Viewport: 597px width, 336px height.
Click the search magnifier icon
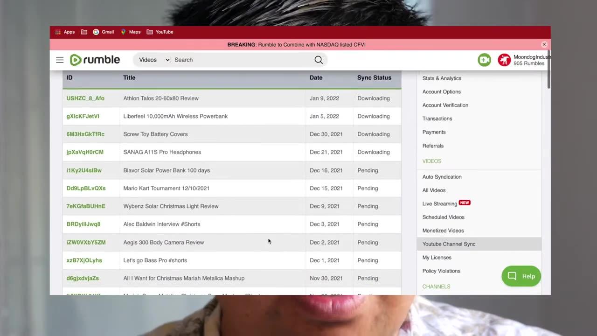pos(319,60)
